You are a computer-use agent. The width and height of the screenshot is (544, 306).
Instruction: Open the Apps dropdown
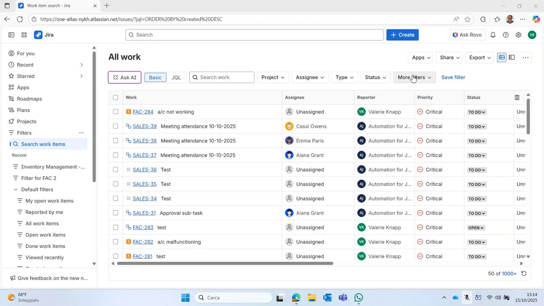422,57
